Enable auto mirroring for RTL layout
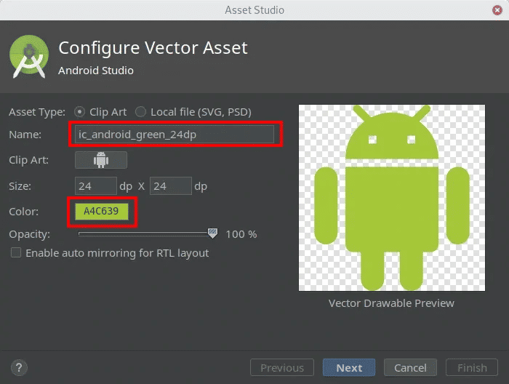This screenshot has width=509, height=384. (x=16, y=252)
